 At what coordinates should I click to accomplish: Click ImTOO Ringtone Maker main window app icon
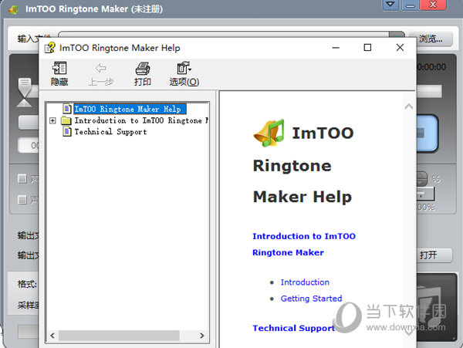pyautogui.click(x=14, y=9)
